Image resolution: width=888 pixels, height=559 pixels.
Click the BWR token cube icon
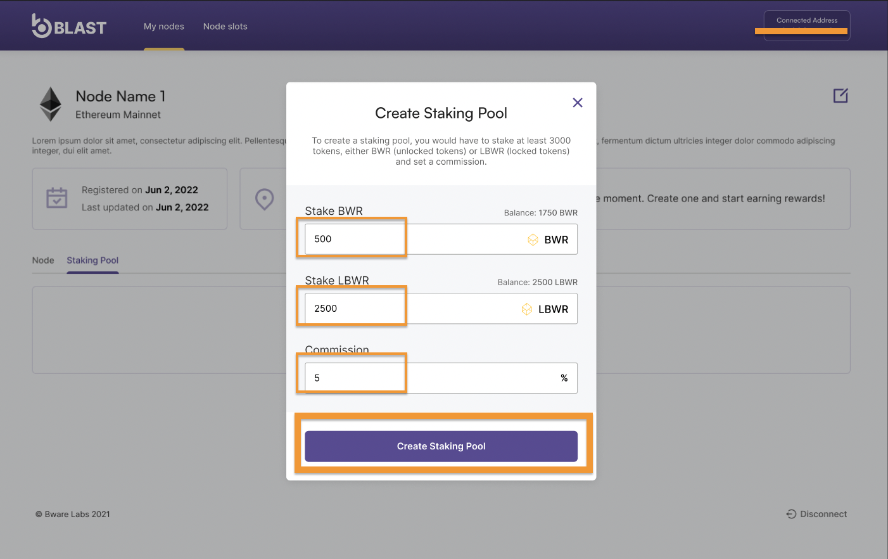click(x=533, y=240)
